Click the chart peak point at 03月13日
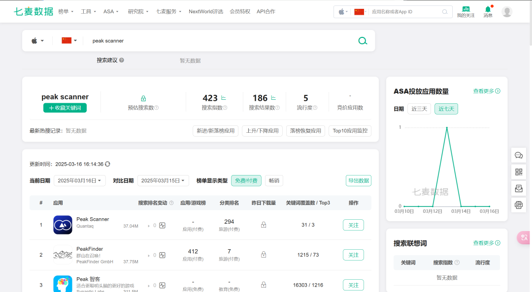532x292 pixels. pos(447,127)
